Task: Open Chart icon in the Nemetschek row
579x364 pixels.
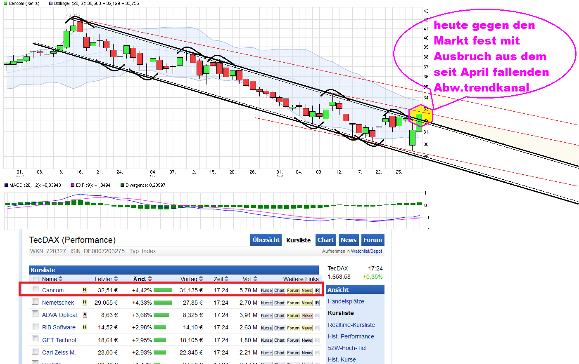Action: [280, 303]
